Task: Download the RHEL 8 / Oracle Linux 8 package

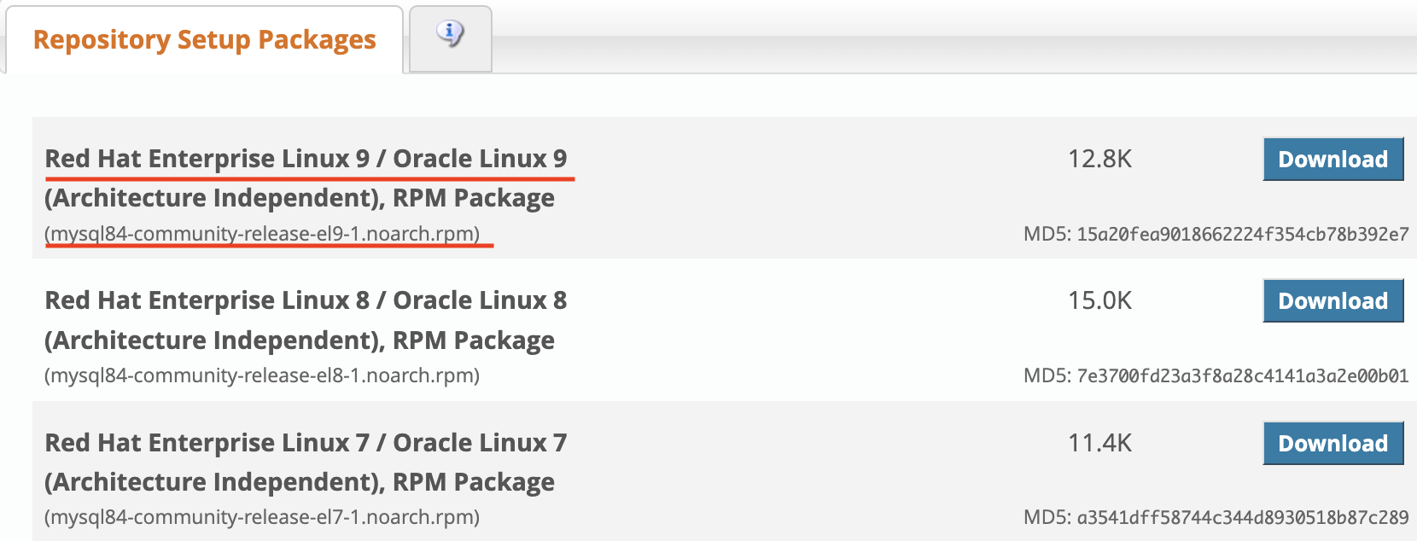Action: 1332,300
